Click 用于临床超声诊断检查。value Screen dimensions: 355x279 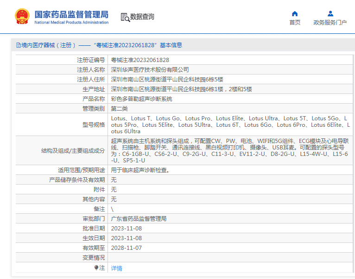tap(140, 170)
